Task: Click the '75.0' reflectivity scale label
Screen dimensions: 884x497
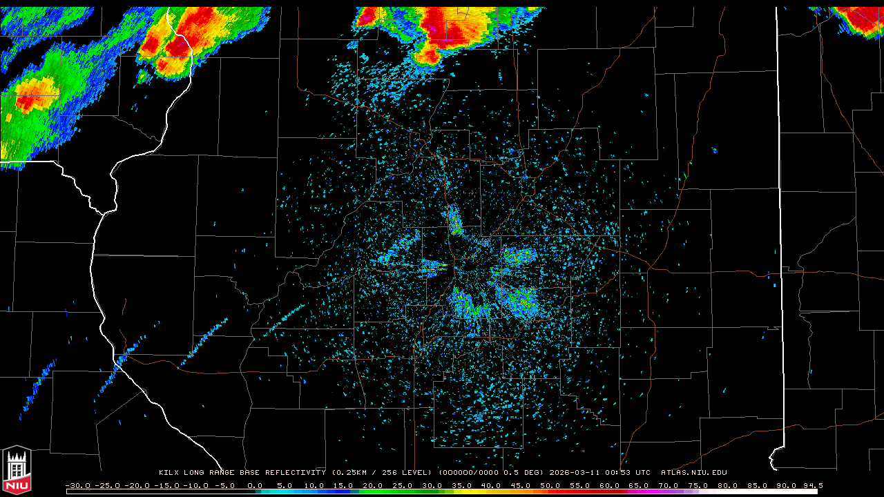Action: 698,485
